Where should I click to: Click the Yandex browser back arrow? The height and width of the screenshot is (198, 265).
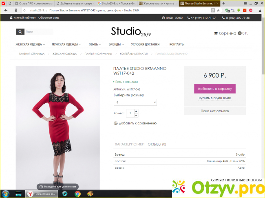pyautogui.click(x=6, y=10)
